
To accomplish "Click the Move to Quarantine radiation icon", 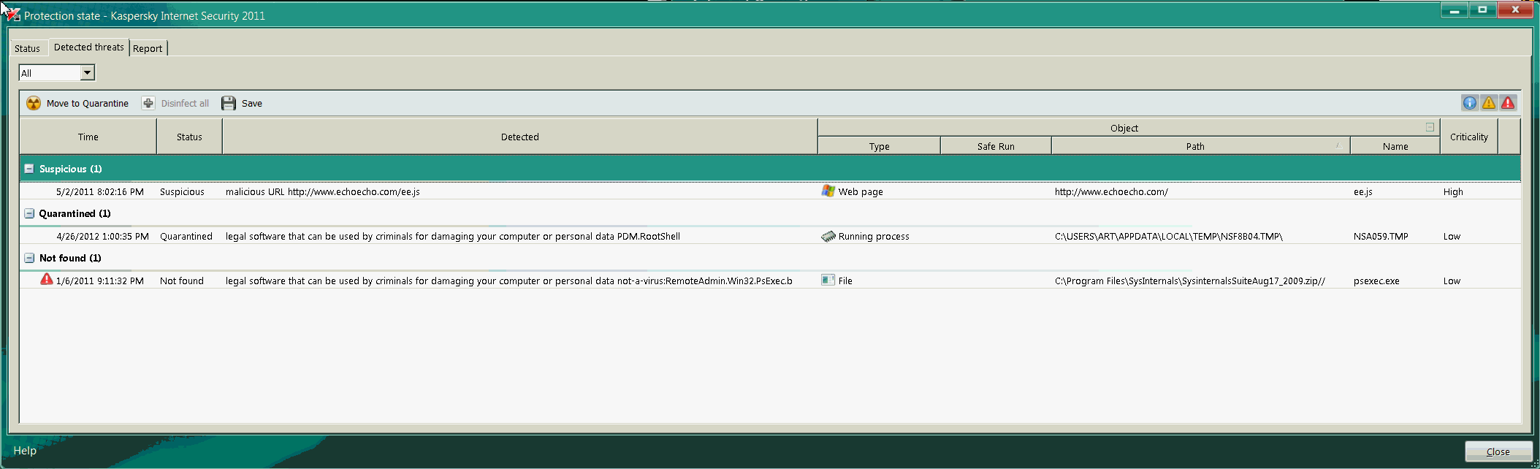I will [x=34, y=103].
